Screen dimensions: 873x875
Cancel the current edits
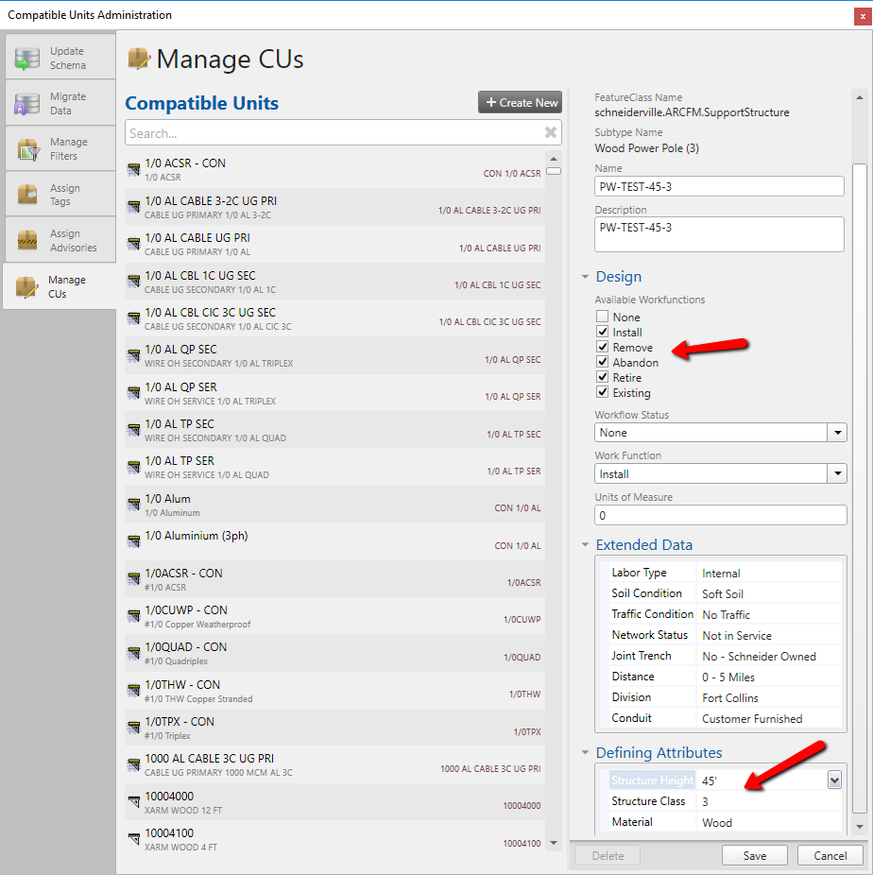tap(830, 854)
